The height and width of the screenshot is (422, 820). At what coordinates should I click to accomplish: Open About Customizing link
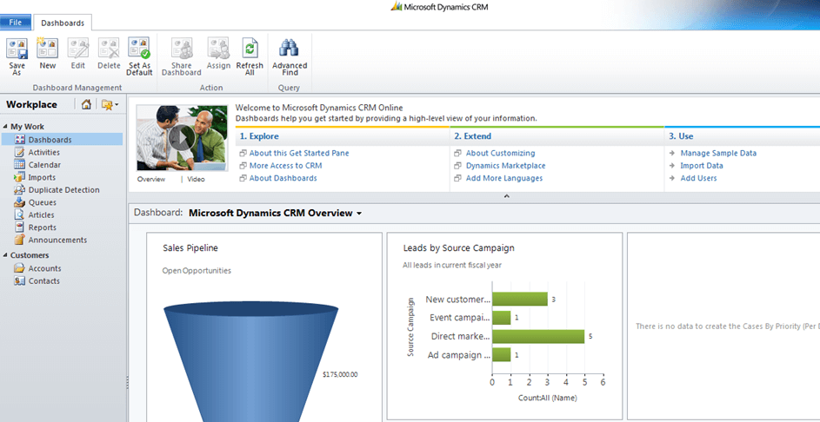click(501, 153)
